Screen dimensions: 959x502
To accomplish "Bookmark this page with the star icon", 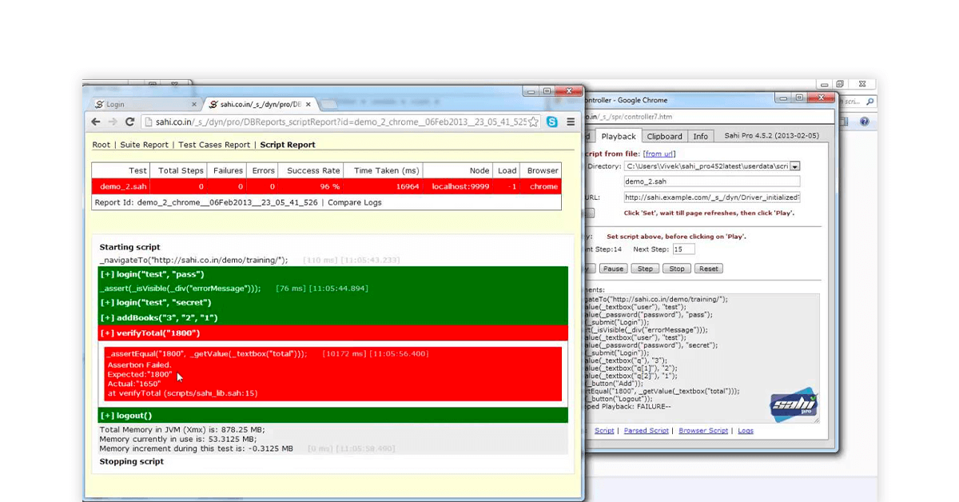I will coord(534,122).
